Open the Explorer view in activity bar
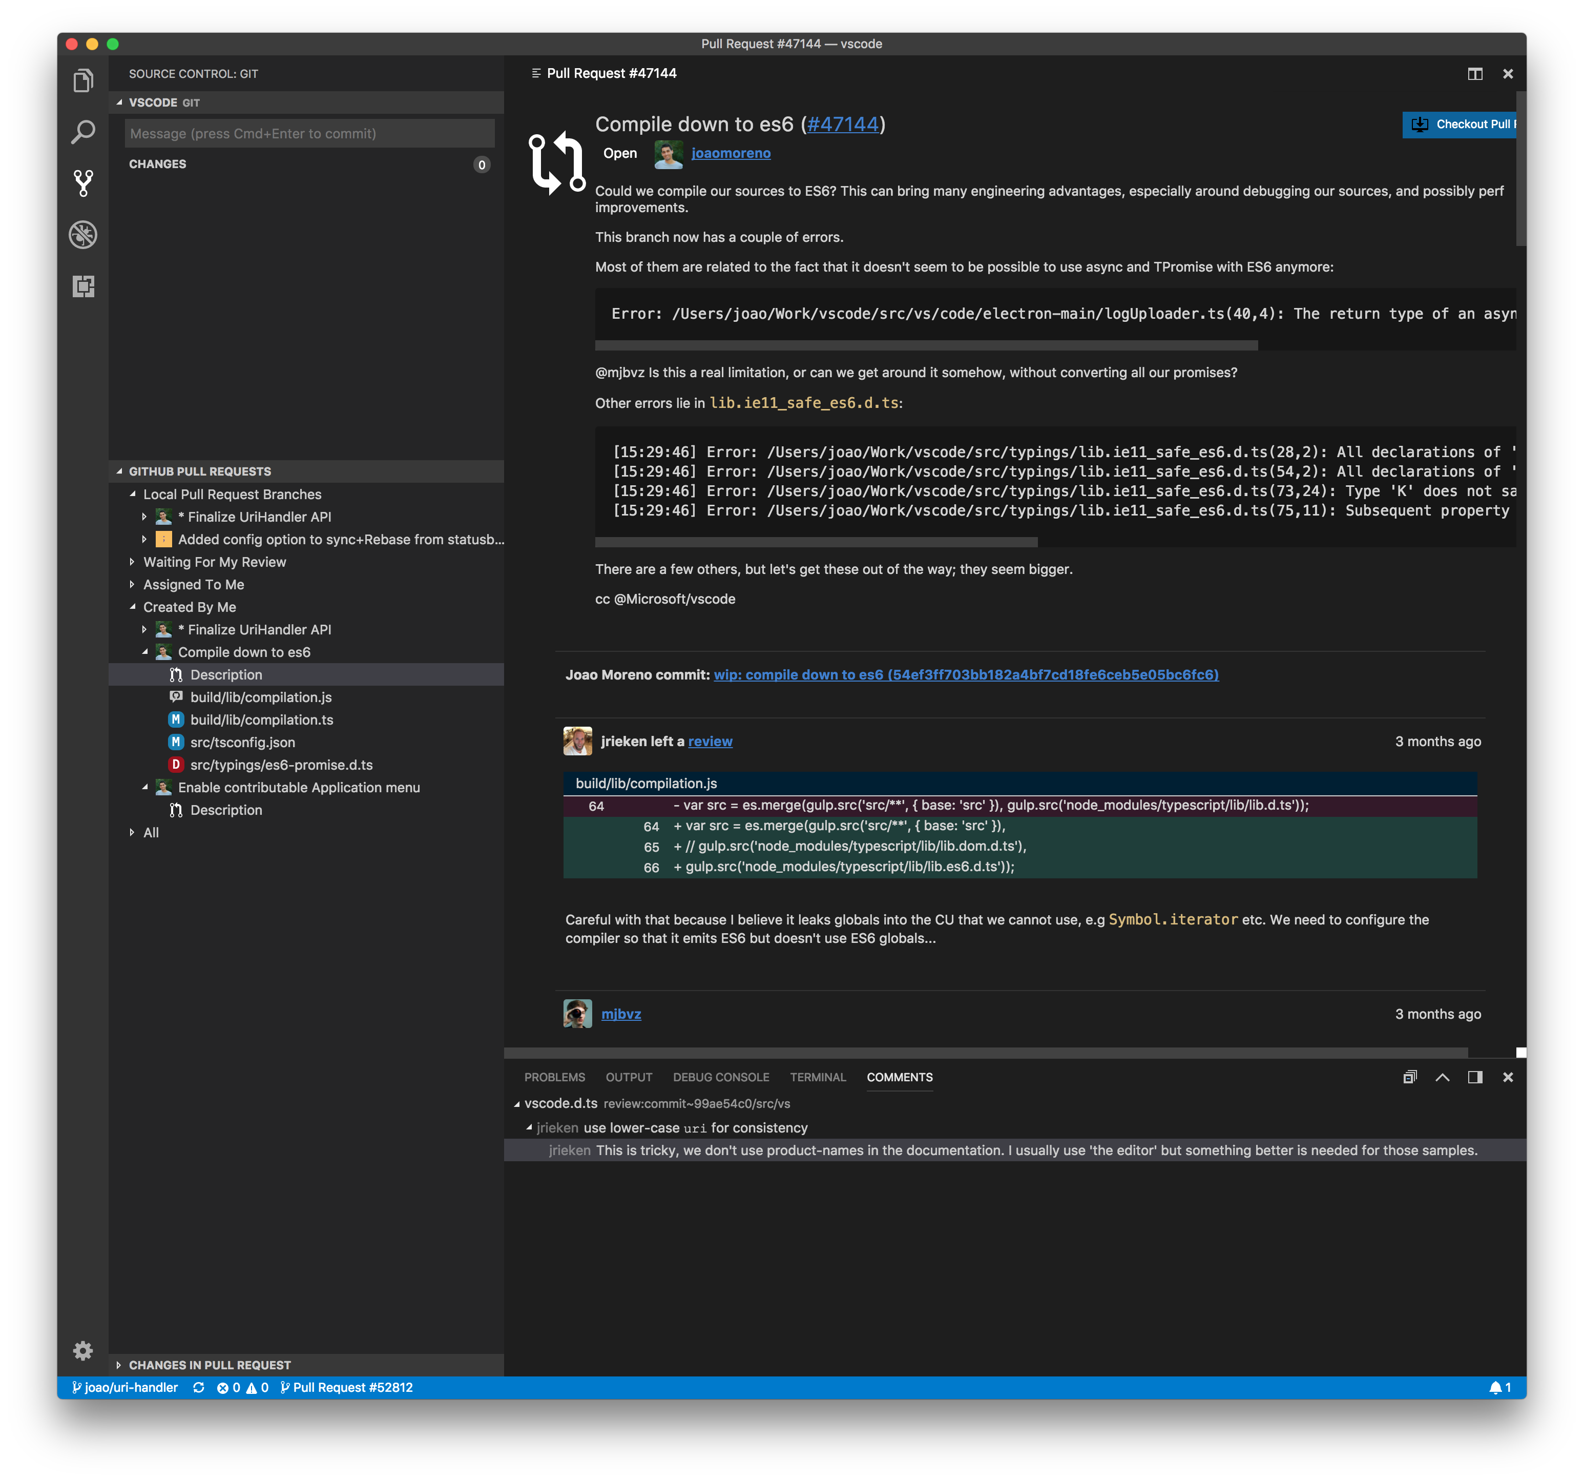This screenshot has height=1481, width=1584. [83, 80]
